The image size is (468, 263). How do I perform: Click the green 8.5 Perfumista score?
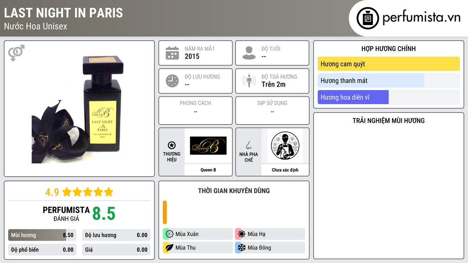pyautogui.click(x=104, y=214)
